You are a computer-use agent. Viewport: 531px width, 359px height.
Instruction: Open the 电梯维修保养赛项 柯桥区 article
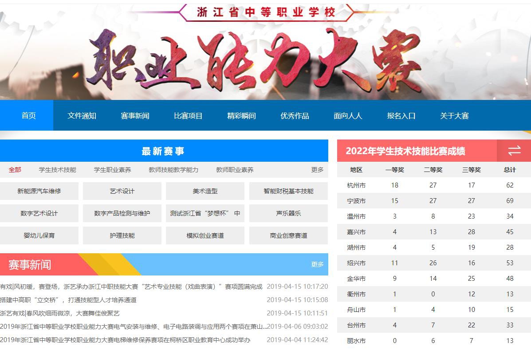click(x=125, y=339)
